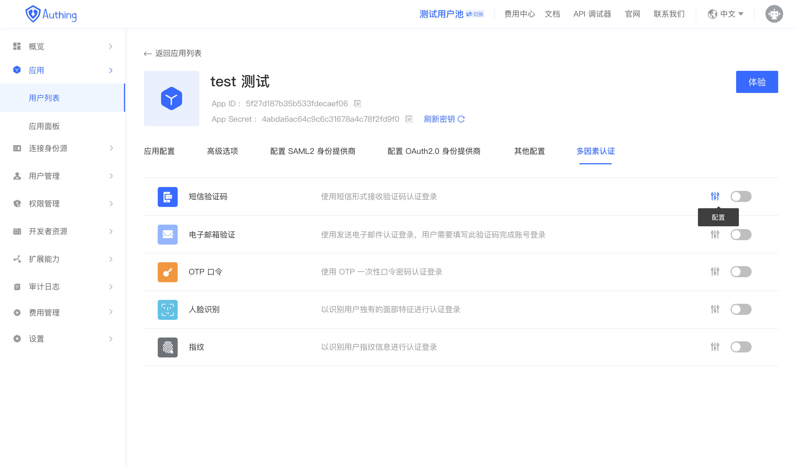
Task: Open the OTP 口令 configure icon
Action: pyautogui.click(x=715, y=272)
